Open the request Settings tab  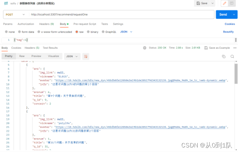tap(118, 24)
